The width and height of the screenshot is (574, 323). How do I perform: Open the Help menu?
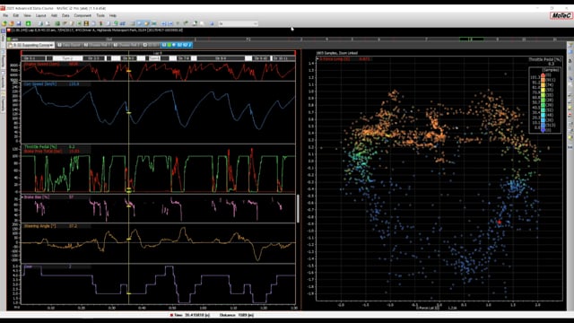point(113,16)
